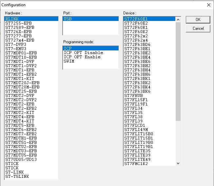Confirm with the OK button
This screenshot has width=214, height=186.
198,20
